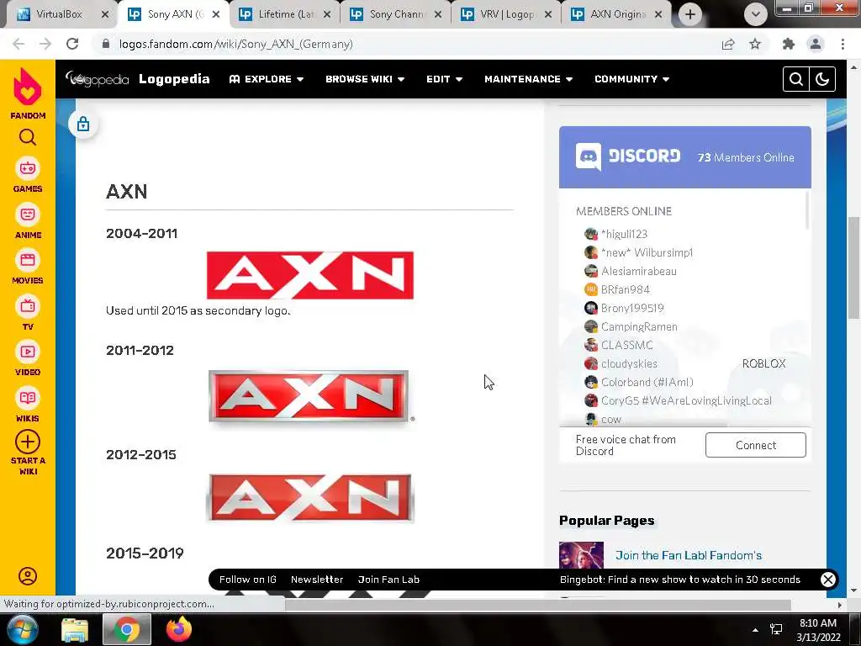Go back with browser back arrow
Screen dimensions: 861x646
click(18, 44)
